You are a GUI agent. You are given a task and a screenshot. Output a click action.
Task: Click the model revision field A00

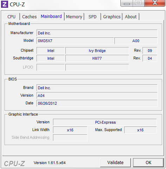click(136, 41)
